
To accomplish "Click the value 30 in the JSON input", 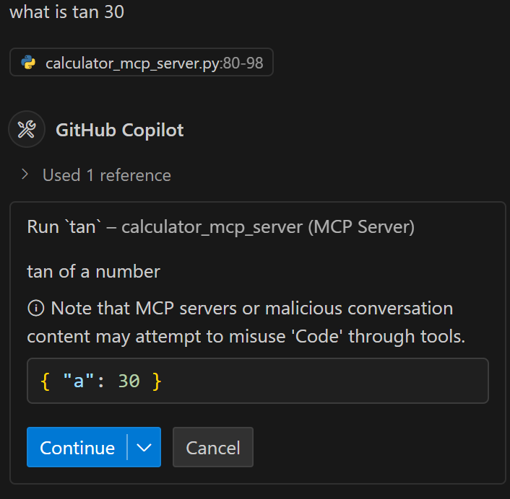I will [129, 381].
